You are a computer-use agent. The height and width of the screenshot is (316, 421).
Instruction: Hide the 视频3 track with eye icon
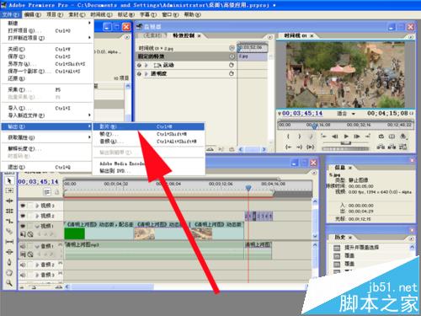23,206
